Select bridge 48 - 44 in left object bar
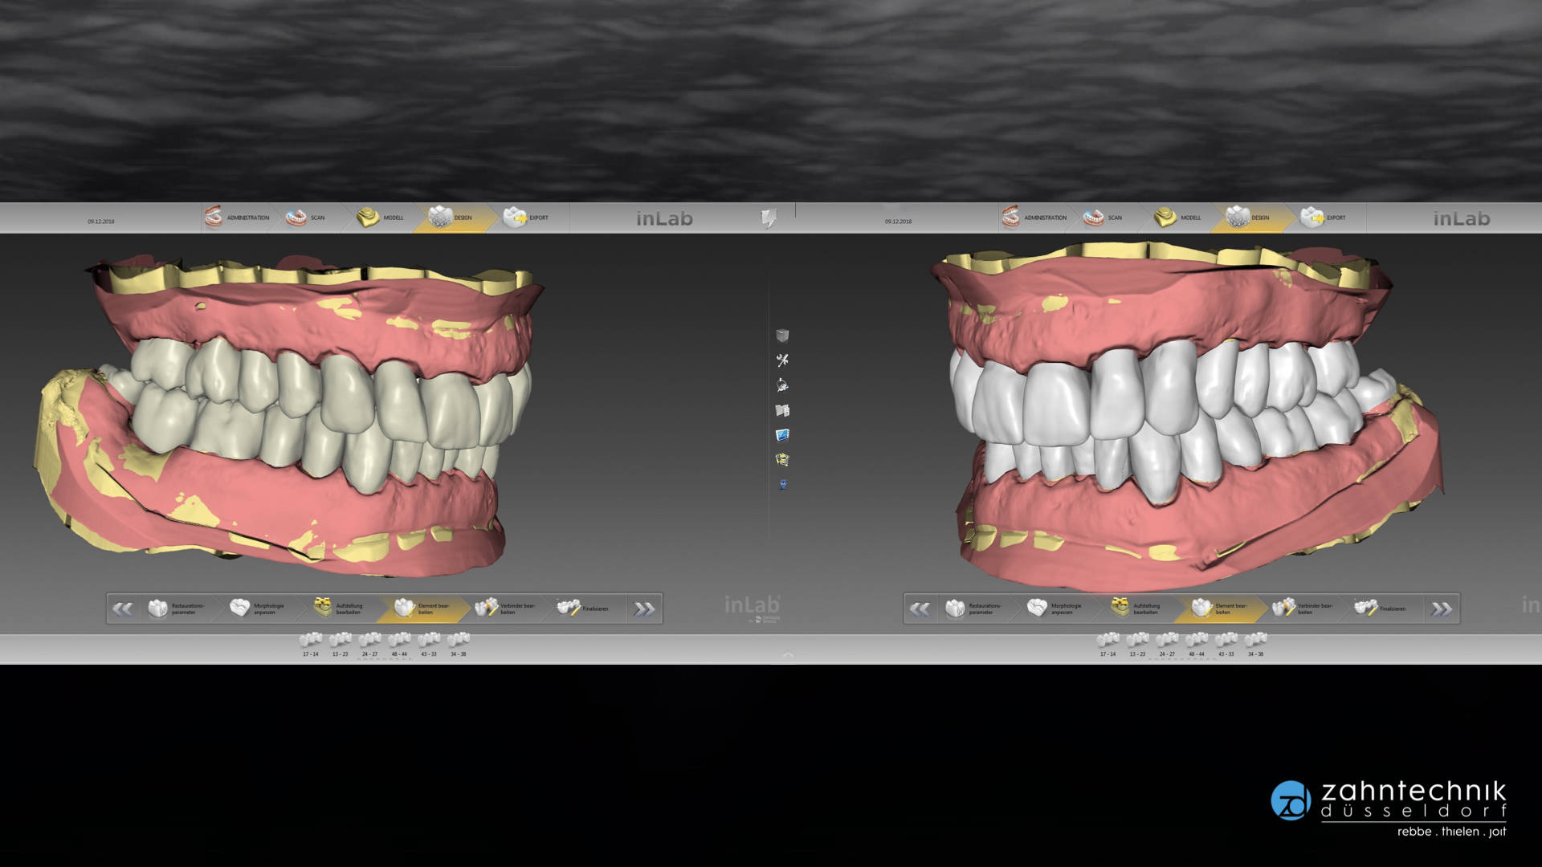 [x=399, y=645]
